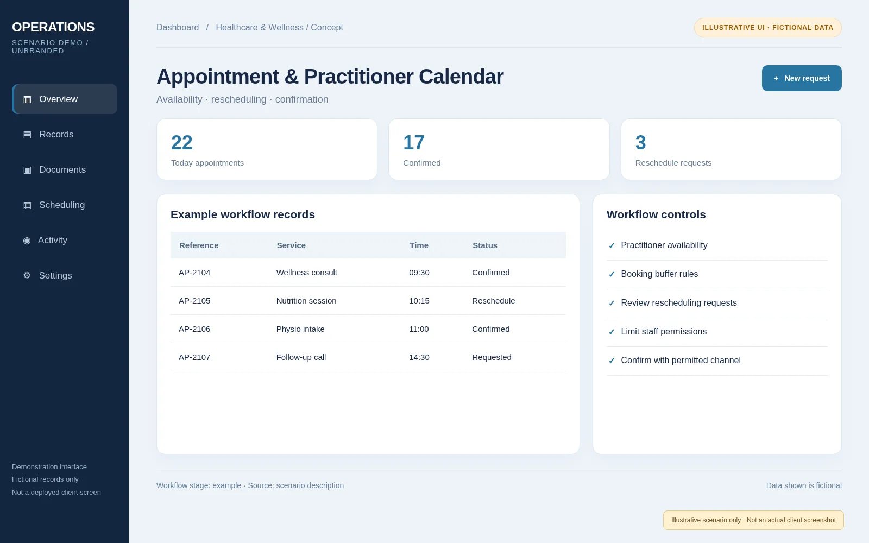Image resolution: width=869 pixels, height=543 pixels.
Task: Click the Physio intake service cell
Action: coord(300,329)
